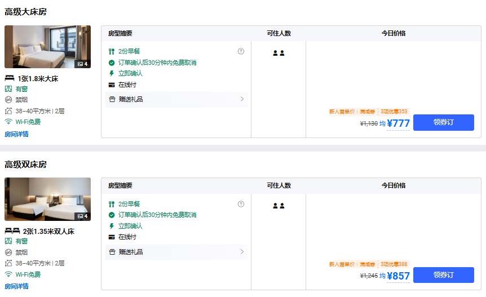Image resolution: width=486 pixels, height=297 pixels.
Task: Click 立即确认 text in 高级大床房
Action: pos(130,73)
